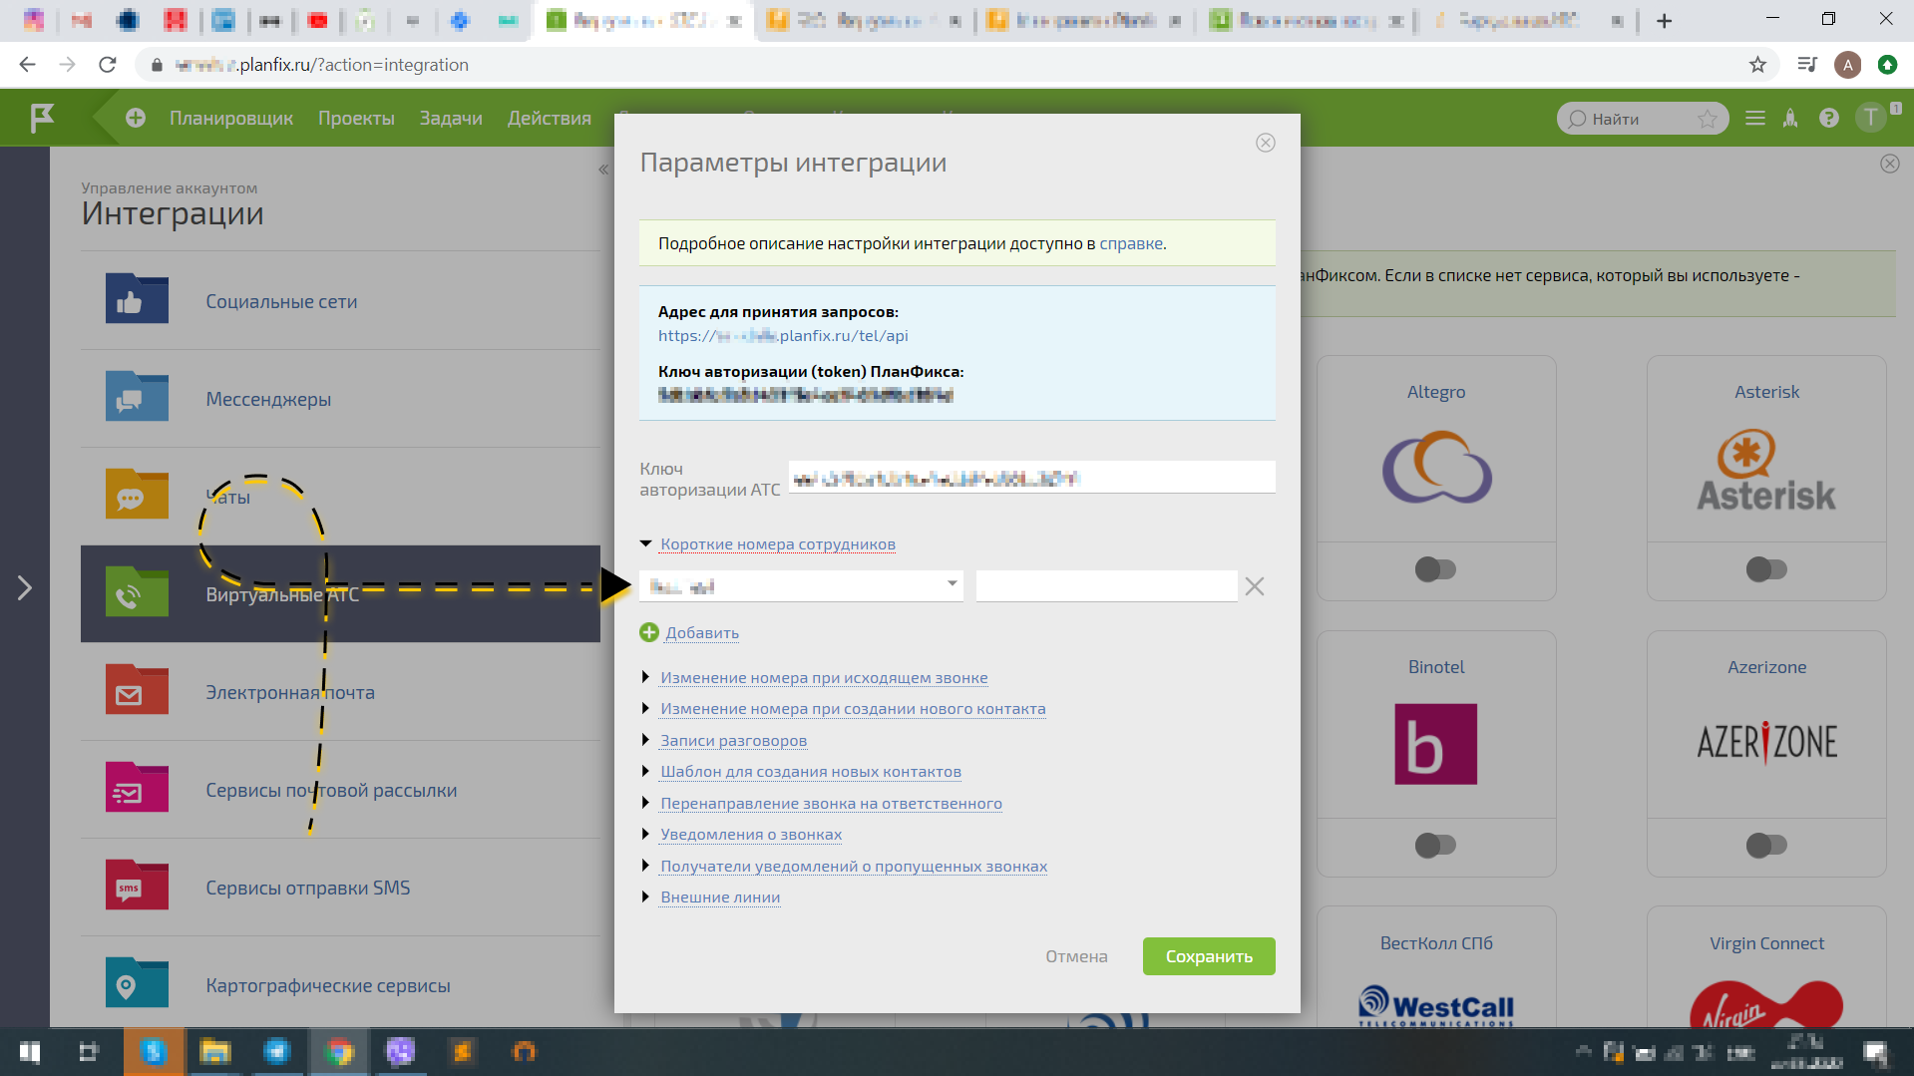This screenshot has width=1914, height=1076.
Task: Click the rocket icon in header
Action: [1790, 119]
